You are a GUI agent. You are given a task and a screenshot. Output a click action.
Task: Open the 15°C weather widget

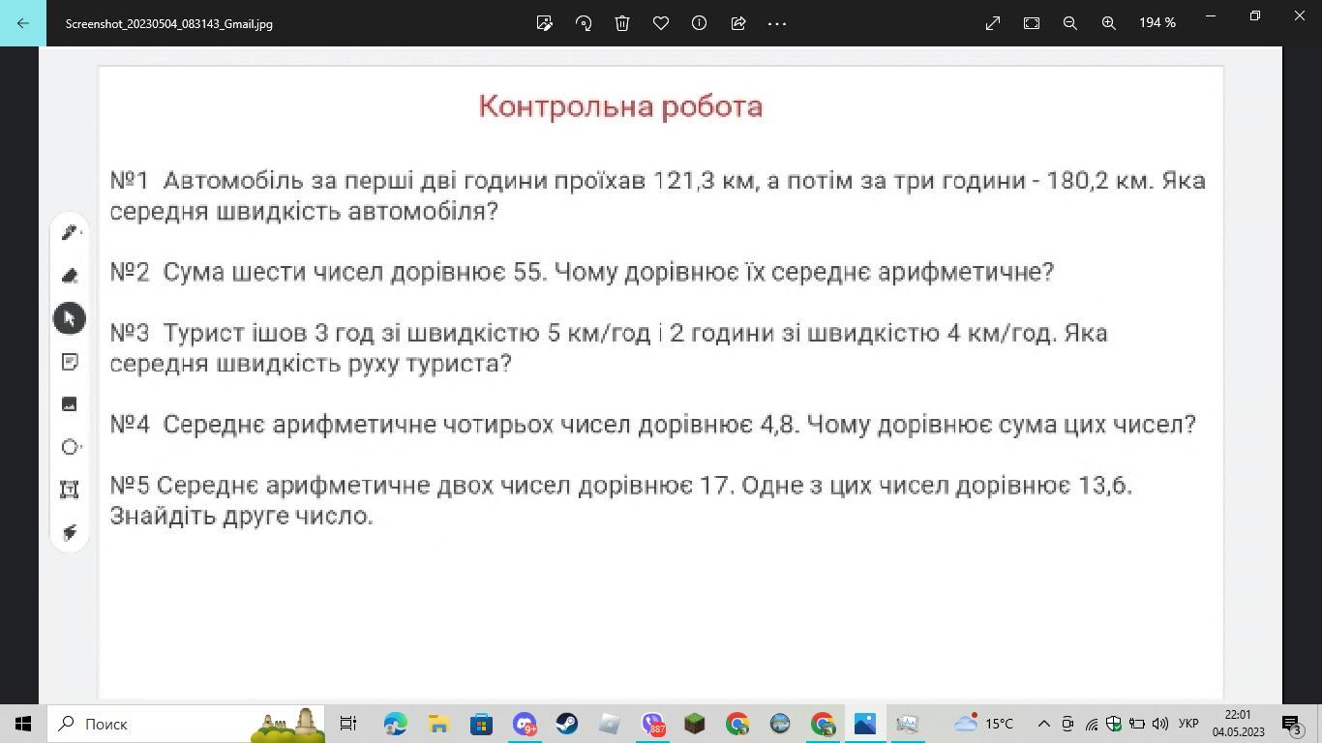pos(983,724)
